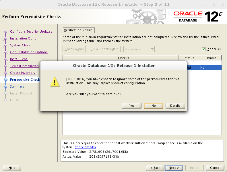Click Fix & Check Again button
The height and width of the screenshot is (172, 227).
point(104,49)
